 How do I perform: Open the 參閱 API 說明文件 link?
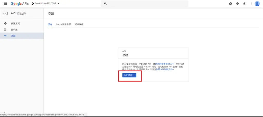tap(164, 69)
